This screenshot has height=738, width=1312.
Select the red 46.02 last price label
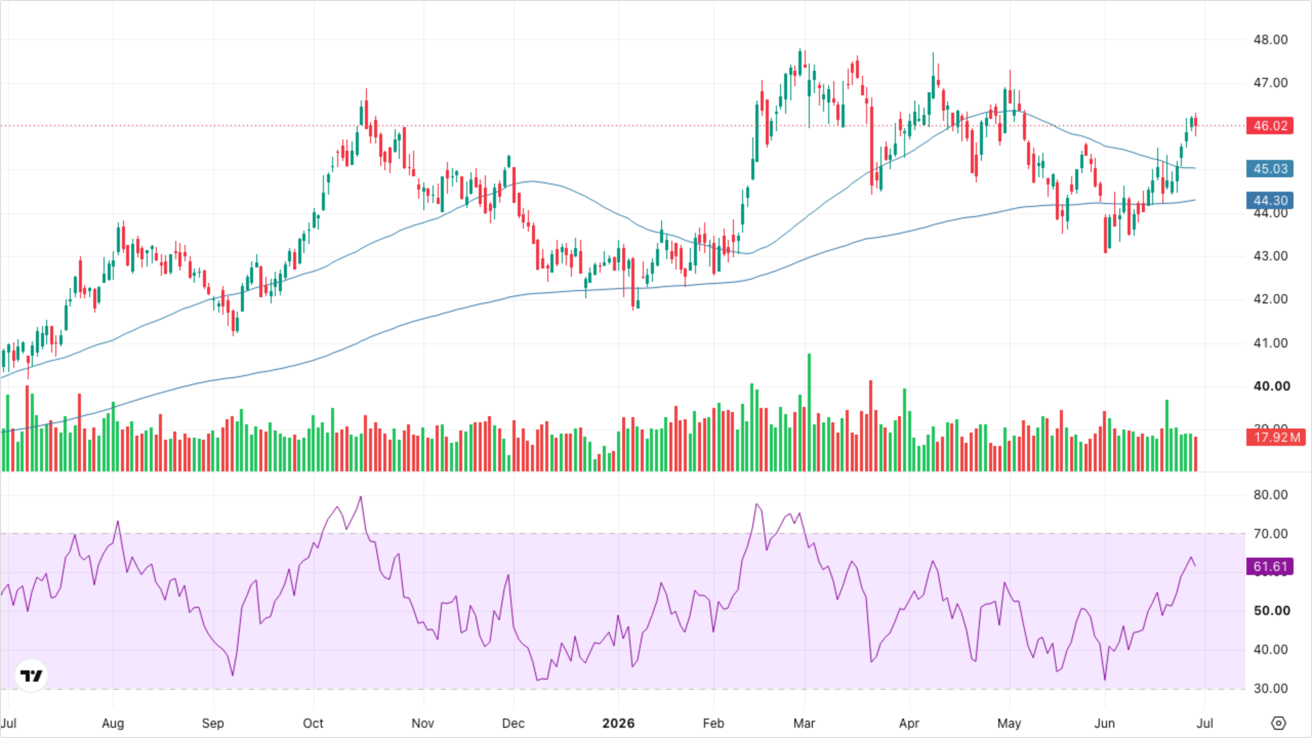[1270, 126]
